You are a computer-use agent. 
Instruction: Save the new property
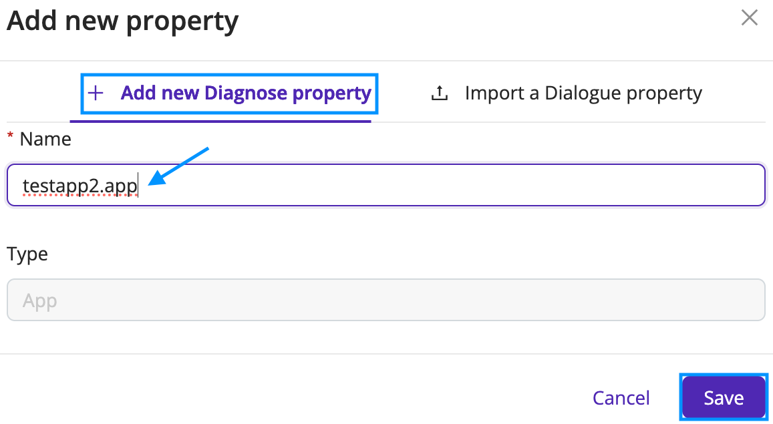[724, 397]
